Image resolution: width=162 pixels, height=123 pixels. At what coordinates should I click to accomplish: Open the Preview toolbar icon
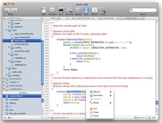69,10
